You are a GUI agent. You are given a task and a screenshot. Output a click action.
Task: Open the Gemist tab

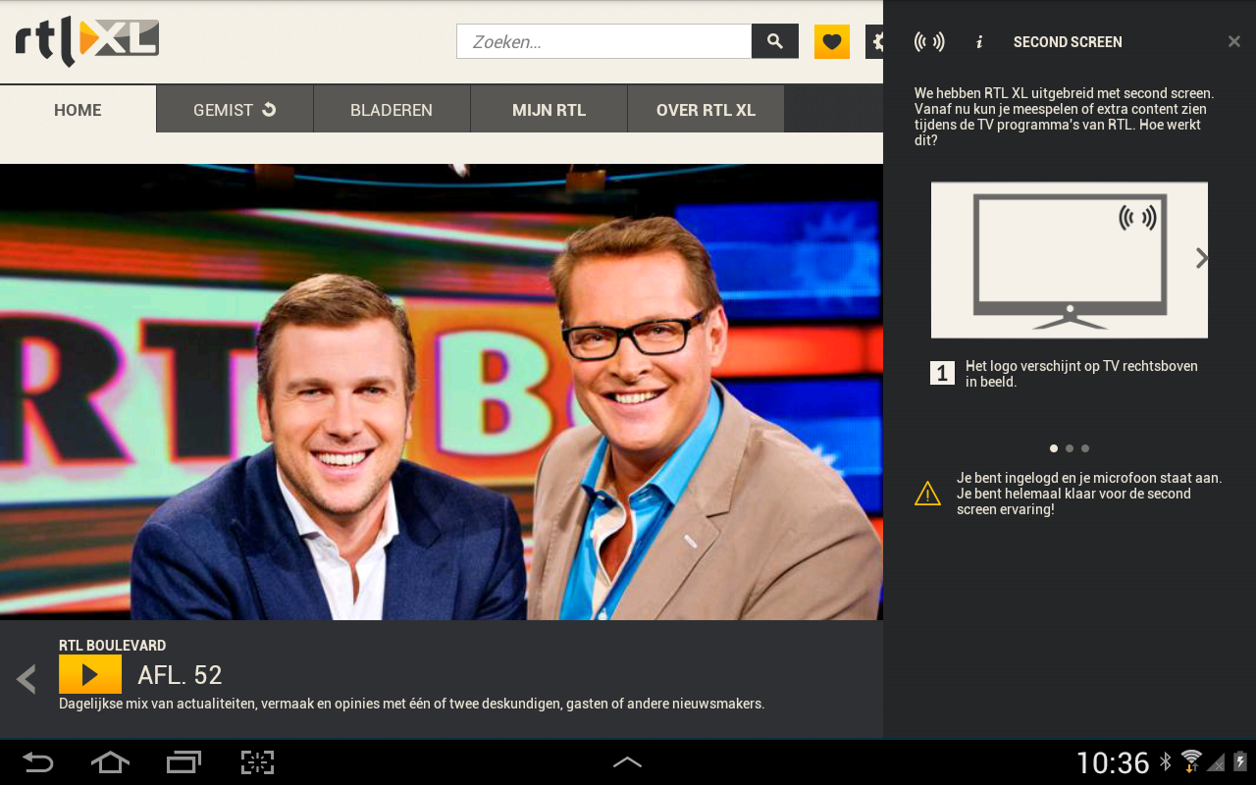[x=235, y=110]
